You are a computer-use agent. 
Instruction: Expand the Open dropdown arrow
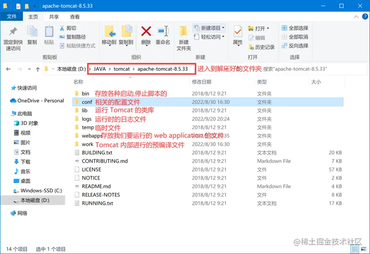coord(268,29)
